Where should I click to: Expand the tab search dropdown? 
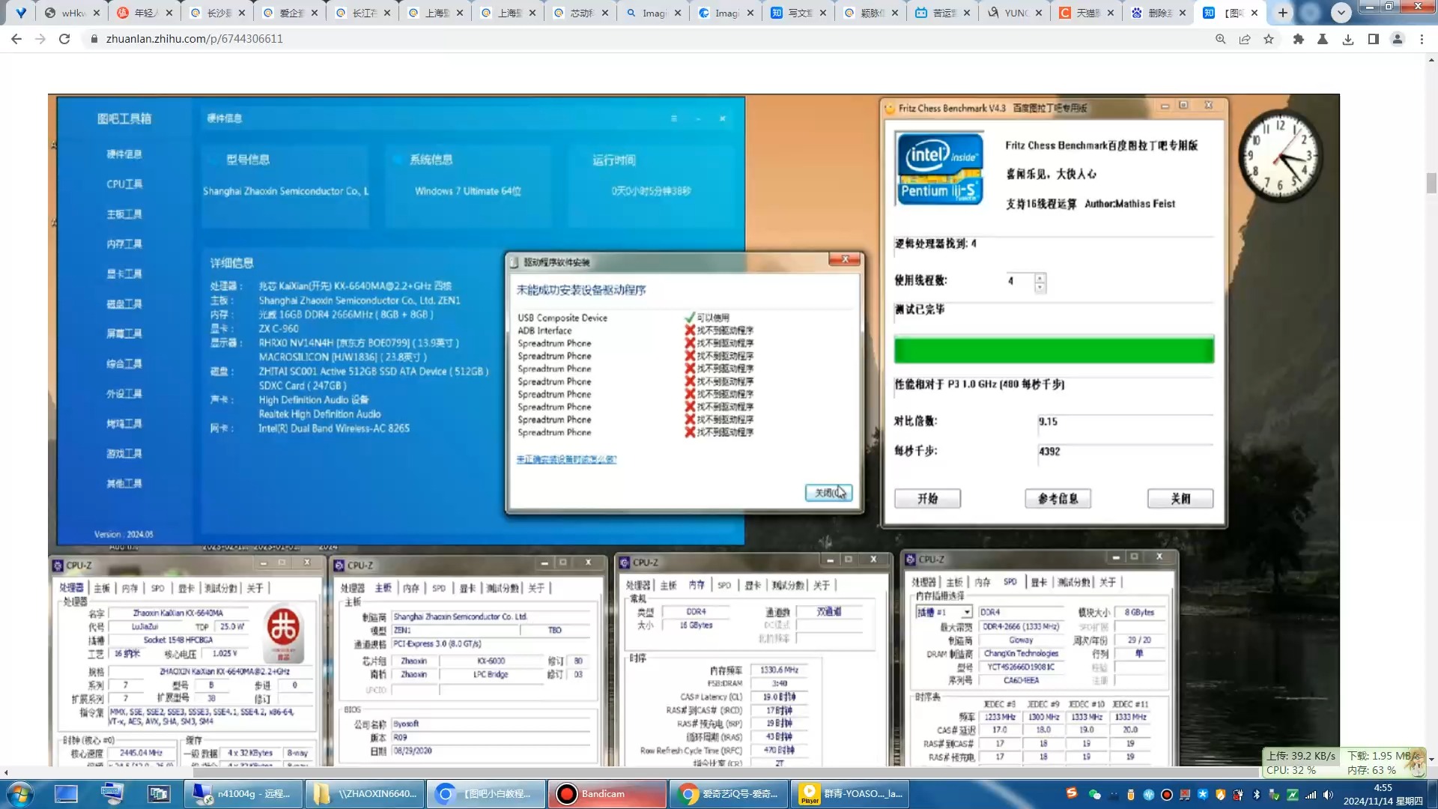[1341, 13]
